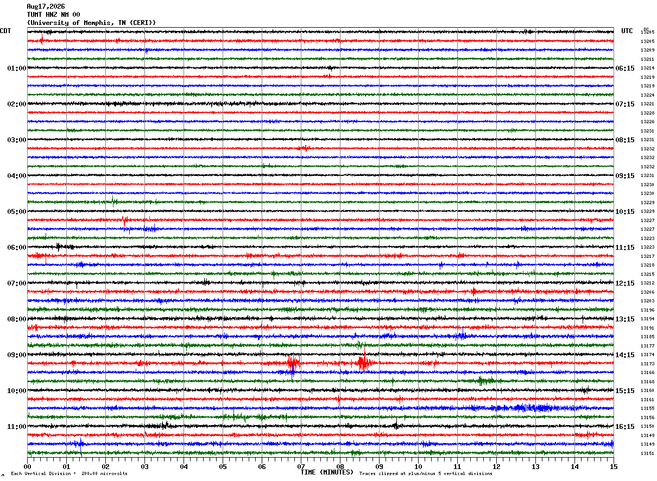Click minute tick '15' on the time axis
657x481 pixels.
[x=614, y=466]
